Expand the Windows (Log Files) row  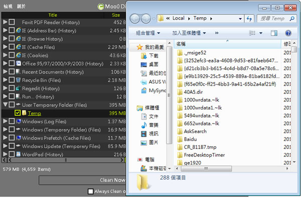point(5,121)
